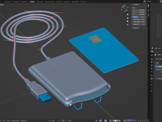Add a new workspace with plus button
The image size is (162, 122).
[x=88, y=2]
